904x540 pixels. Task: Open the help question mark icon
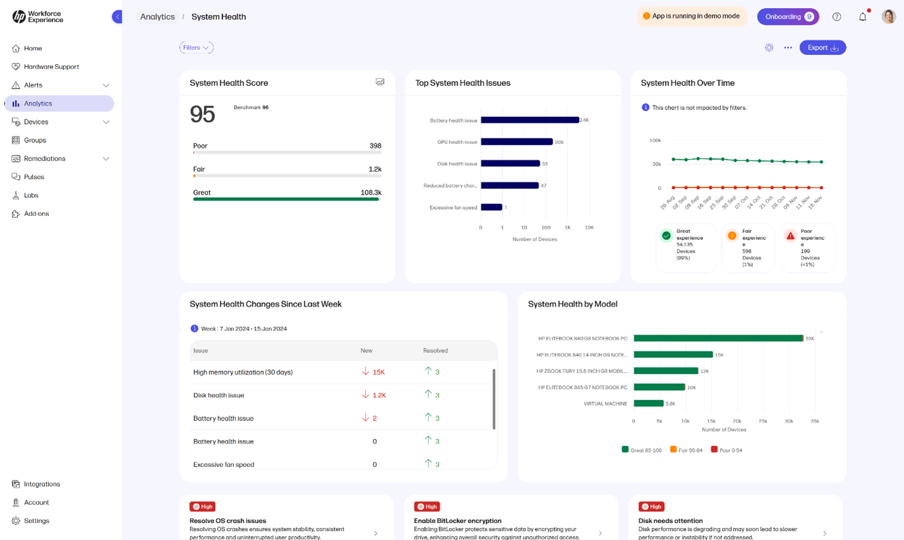(836, 17)
